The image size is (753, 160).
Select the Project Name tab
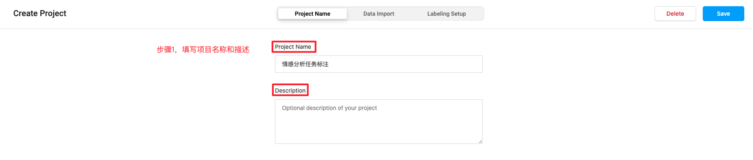[312, 14]
